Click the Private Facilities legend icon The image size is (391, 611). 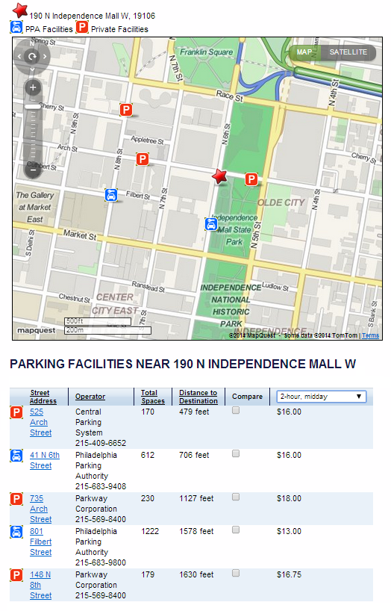(82, 28)
